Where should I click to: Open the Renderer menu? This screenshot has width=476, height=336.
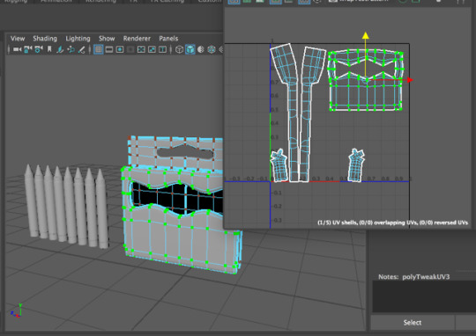(x=137, y=39)
